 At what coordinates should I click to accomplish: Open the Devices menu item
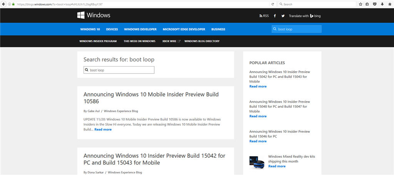[112, 29]
